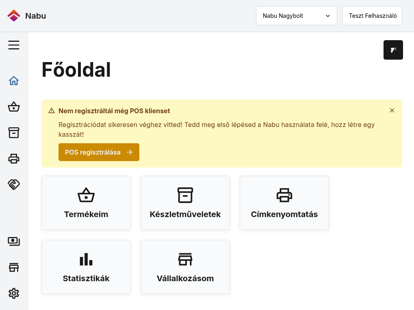The width and height of the screenshot is (414, 310).
Task: Click the POS regisztrálása button
Action: [99, 152]
